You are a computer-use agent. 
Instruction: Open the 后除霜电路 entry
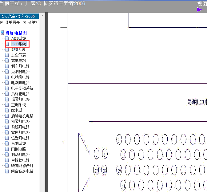[21, 94]
